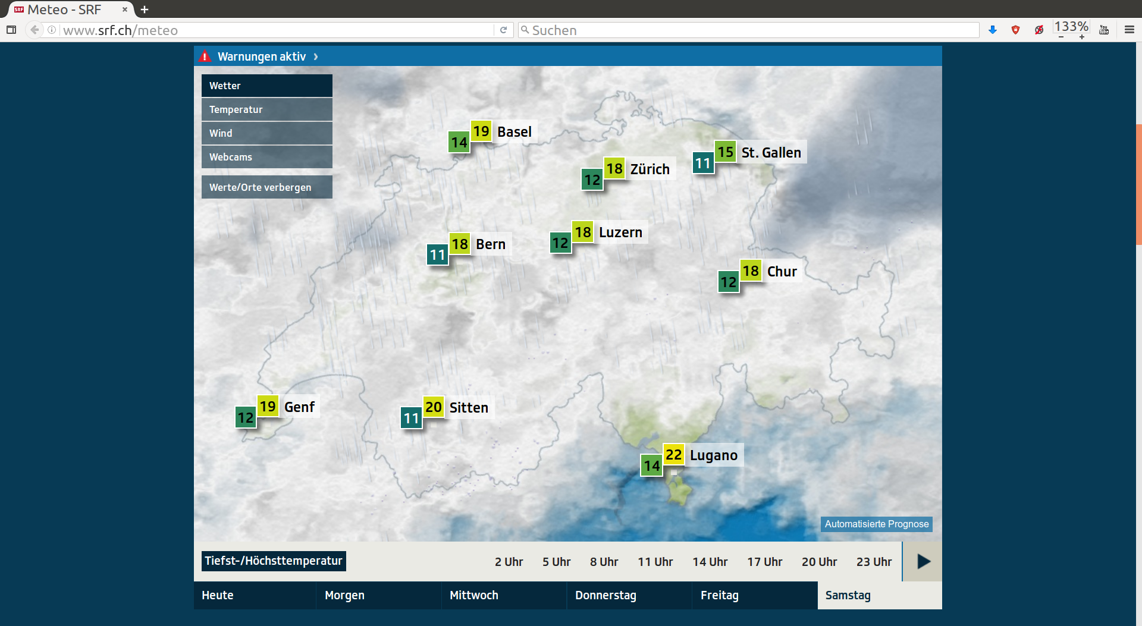Click the Sitten city label
The width and height of the screenshot is (1142, 626).
(469, 408)
